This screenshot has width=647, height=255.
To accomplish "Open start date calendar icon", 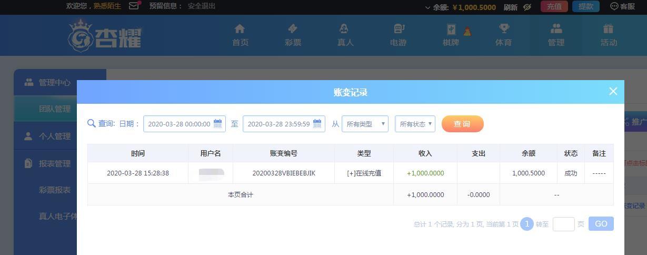I will [217, 124].
